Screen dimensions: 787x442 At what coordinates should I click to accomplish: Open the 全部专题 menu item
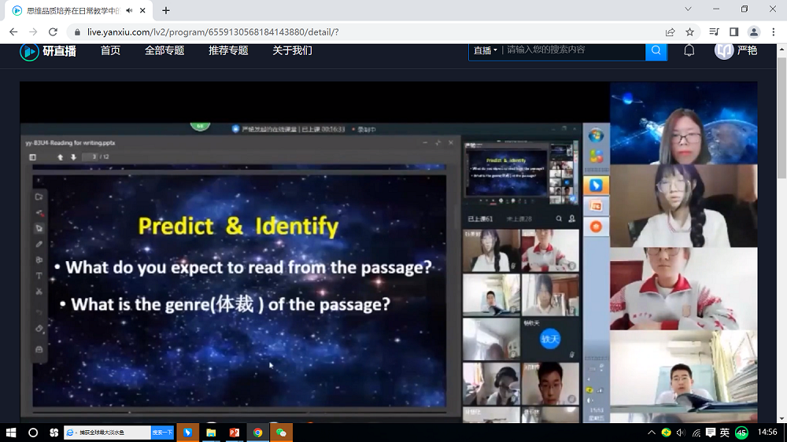point(164,50)
